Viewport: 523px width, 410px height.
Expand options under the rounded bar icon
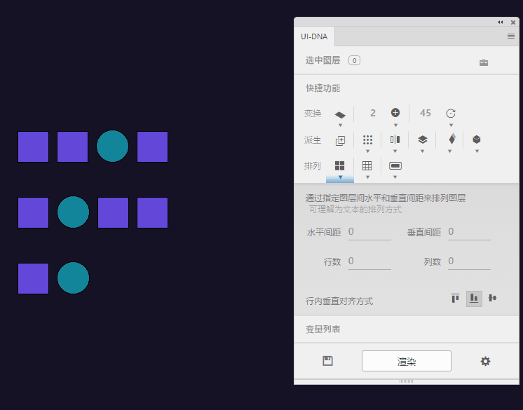[x=395, y=177]
